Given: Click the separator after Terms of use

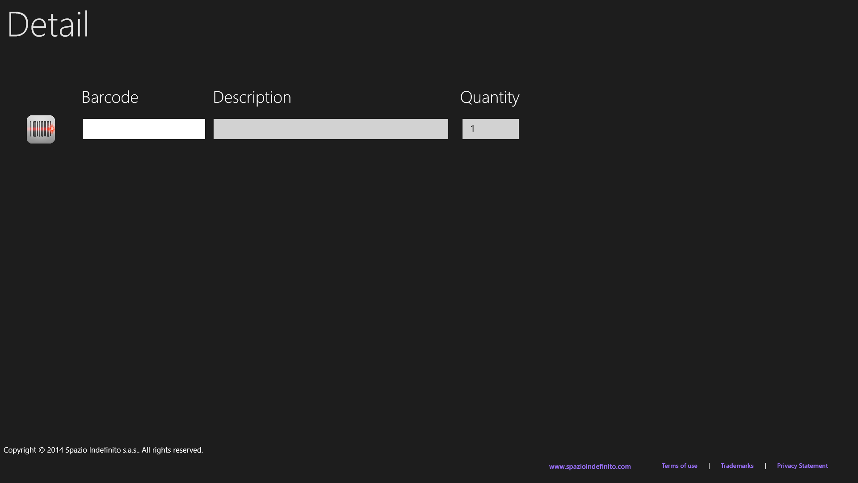Looking at the screenshot, I should tap(709, 466).
